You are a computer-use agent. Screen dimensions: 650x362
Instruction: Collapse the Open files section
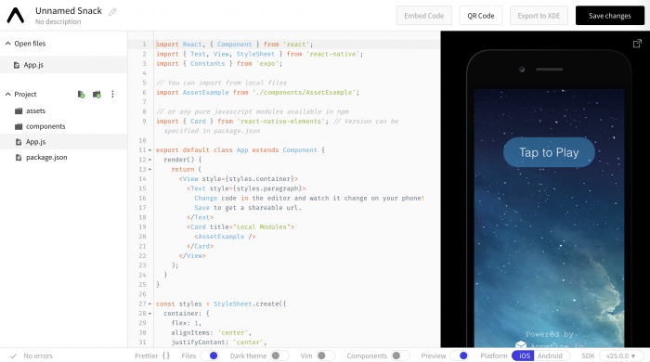pyautogui.click(x=7, y=44)
